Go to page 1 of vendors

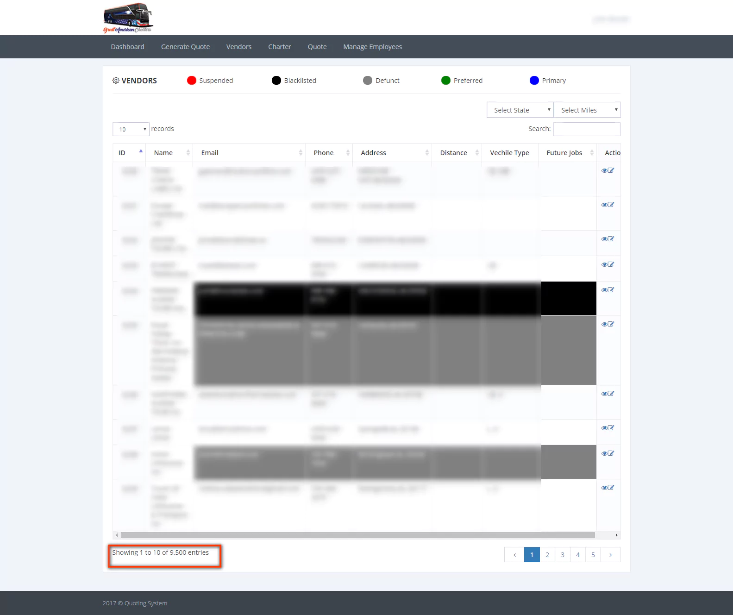click(x=532, y=555)
